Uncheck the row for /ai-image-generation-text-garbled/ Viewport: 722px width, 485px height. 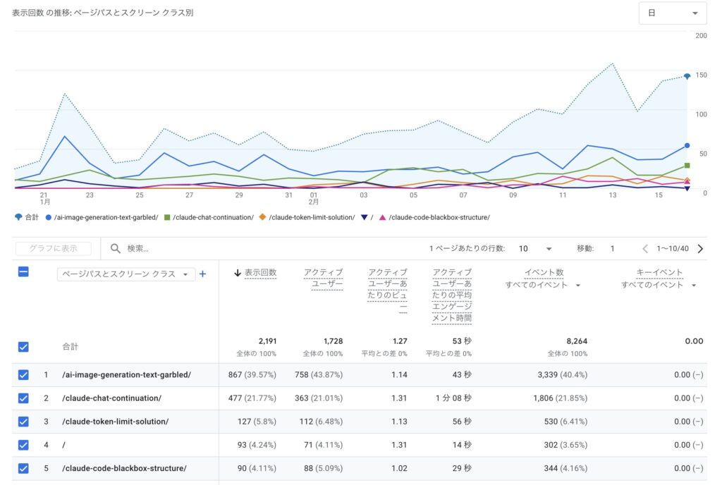click(x=23, y=374)
